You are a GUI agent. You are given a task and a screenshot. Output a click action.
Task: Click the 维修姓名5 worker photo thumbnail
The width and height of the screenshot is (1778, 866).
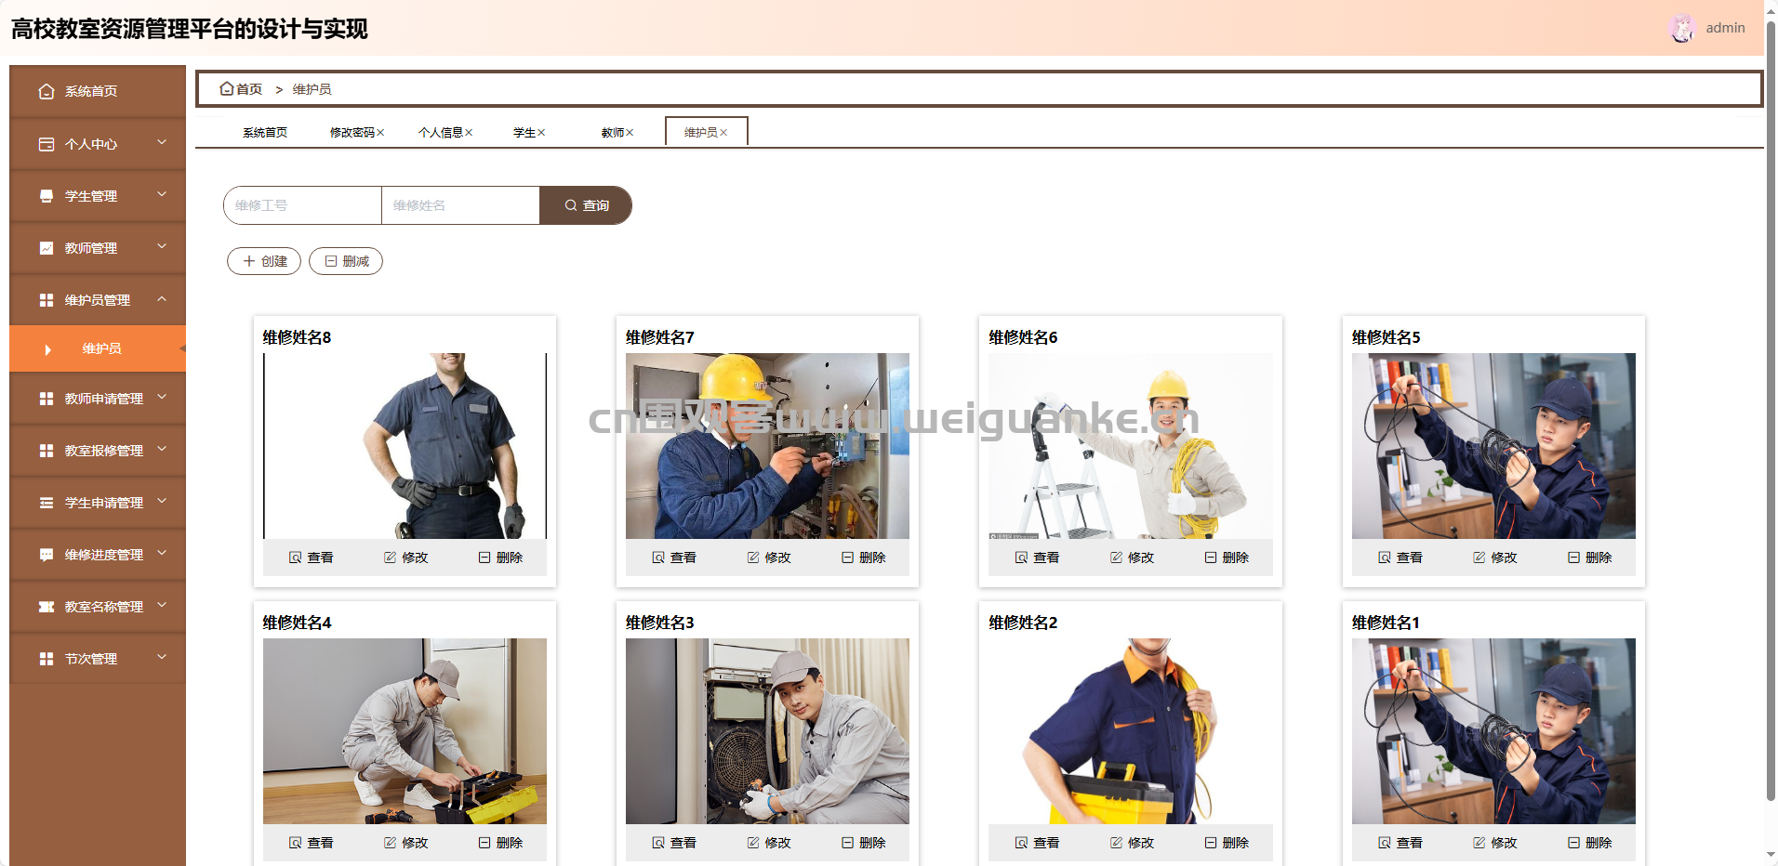click(1493, 446)
